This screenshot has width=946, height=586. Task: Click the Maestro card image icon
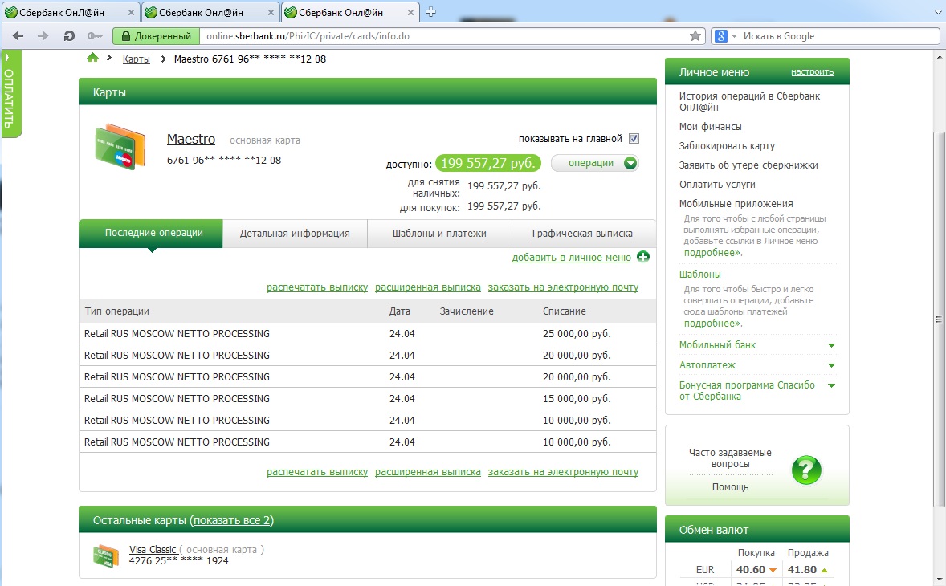[x=120, y=146]
